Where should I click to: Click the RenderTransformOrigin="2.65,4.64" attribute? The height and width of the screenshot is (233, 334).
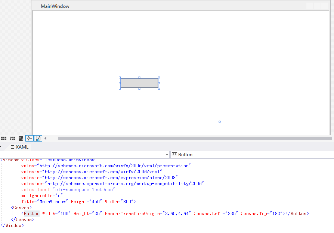pos(148,214)
